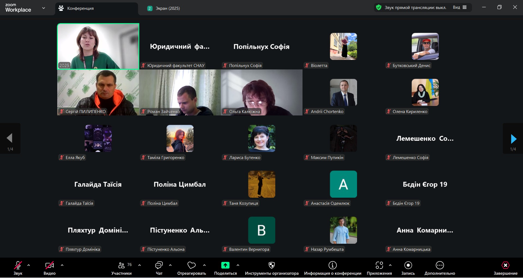Image resolution: width=523 pixels, height=278 pixels.
Task: Click the Завершение end meeting button
Action: tap(505, 265)
